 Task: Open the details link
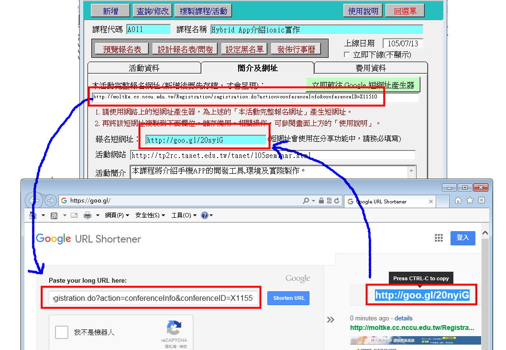coord(403,318)
